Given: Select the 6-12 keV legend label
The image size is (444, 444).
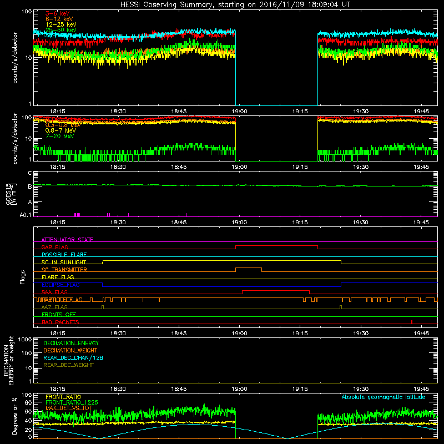Looking at the screenshot, I should [x=59, y=19].
